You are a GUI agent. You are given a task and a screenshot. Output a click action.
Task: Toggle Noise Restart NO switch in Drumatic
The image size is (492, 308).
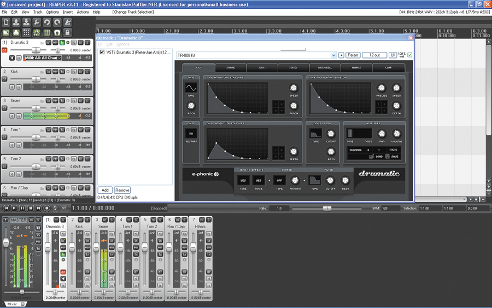[191, 133]
